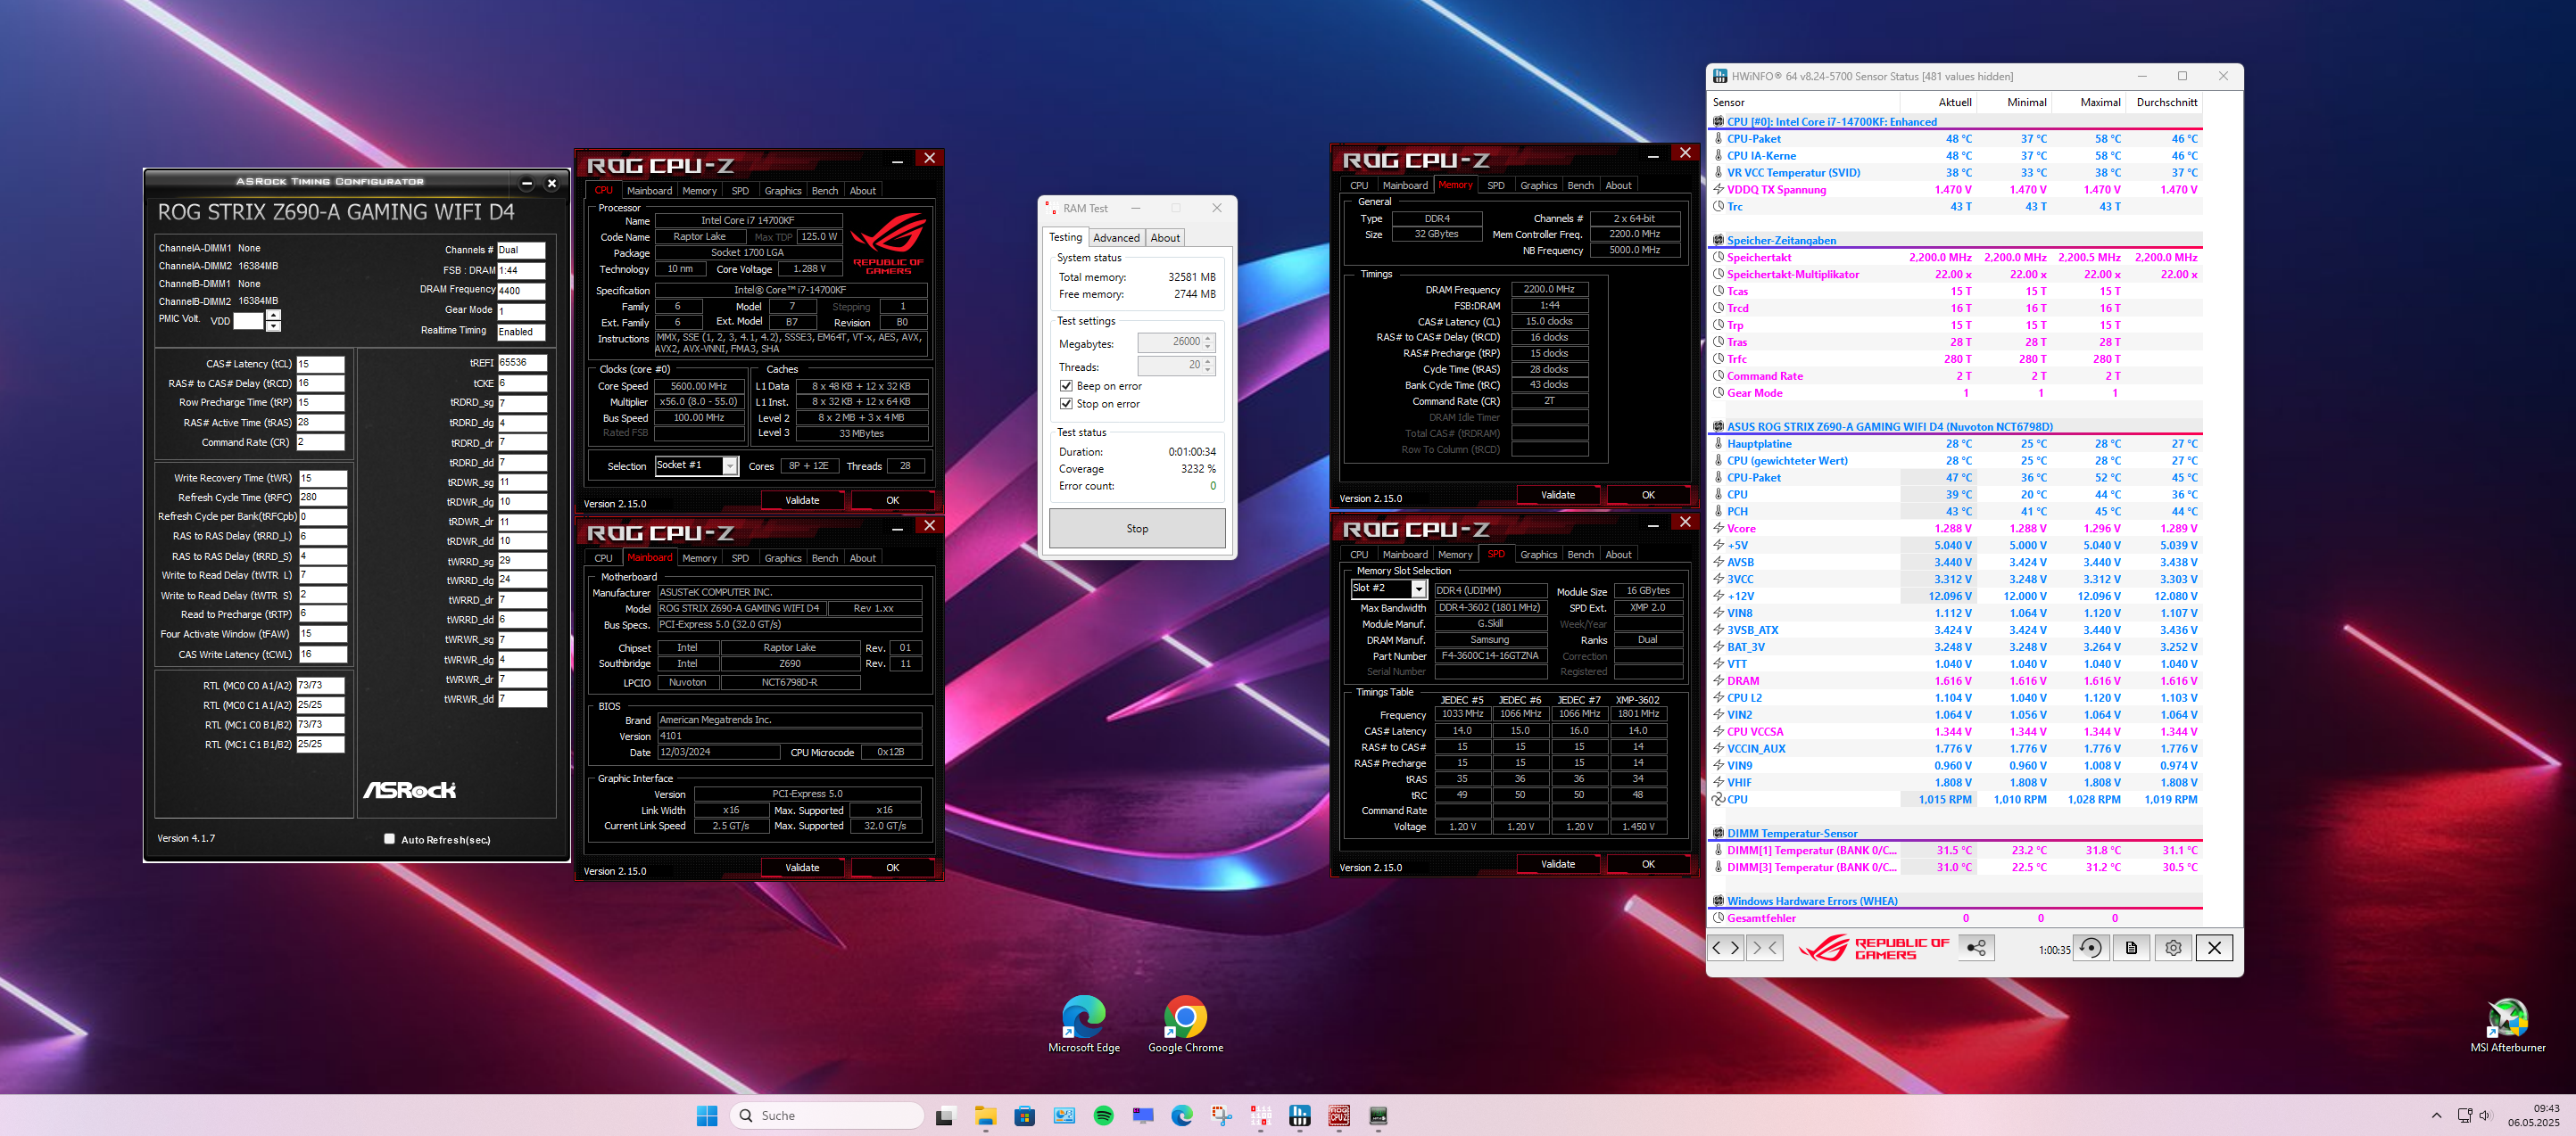Open HWiNFO sensor settings gear
2576x1136 pixels.
click(x=2173, y=948)
